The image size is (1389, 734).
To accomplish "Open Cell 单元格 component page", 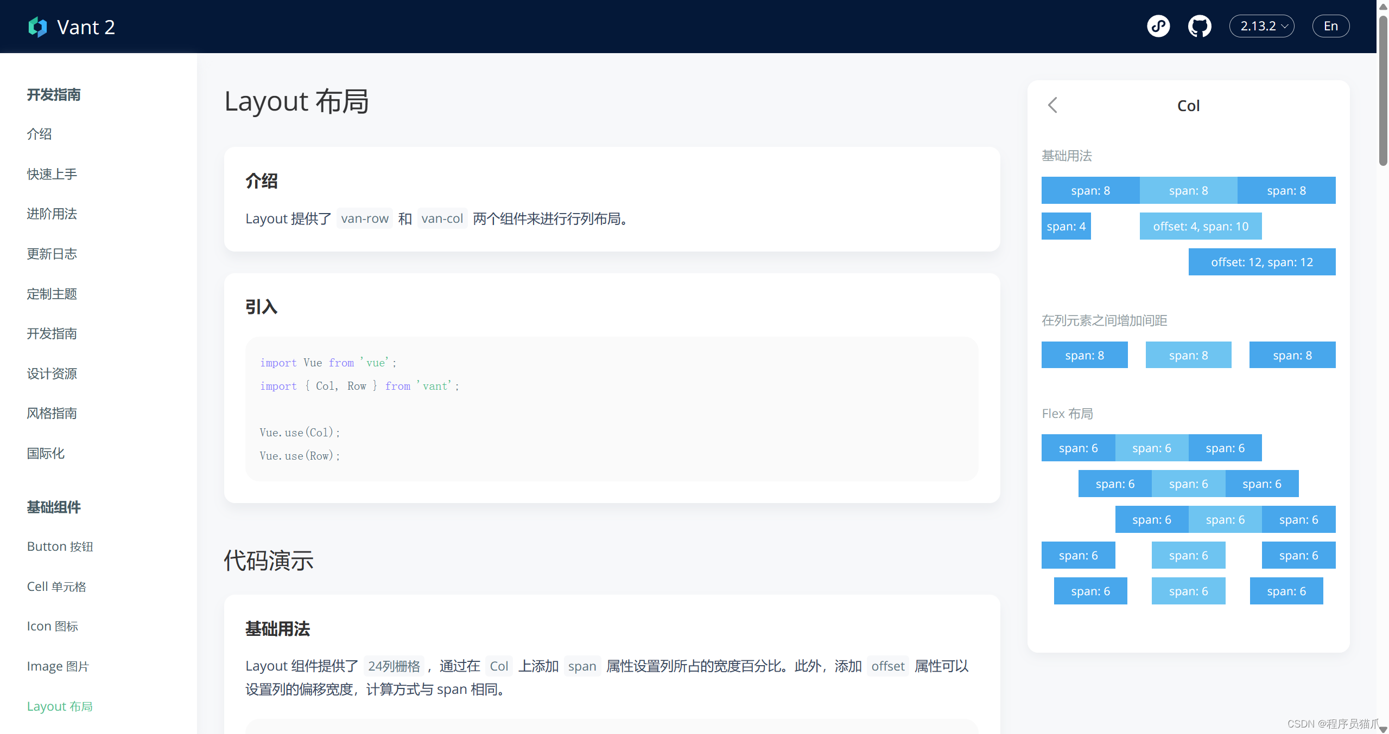I will [56, 586].
